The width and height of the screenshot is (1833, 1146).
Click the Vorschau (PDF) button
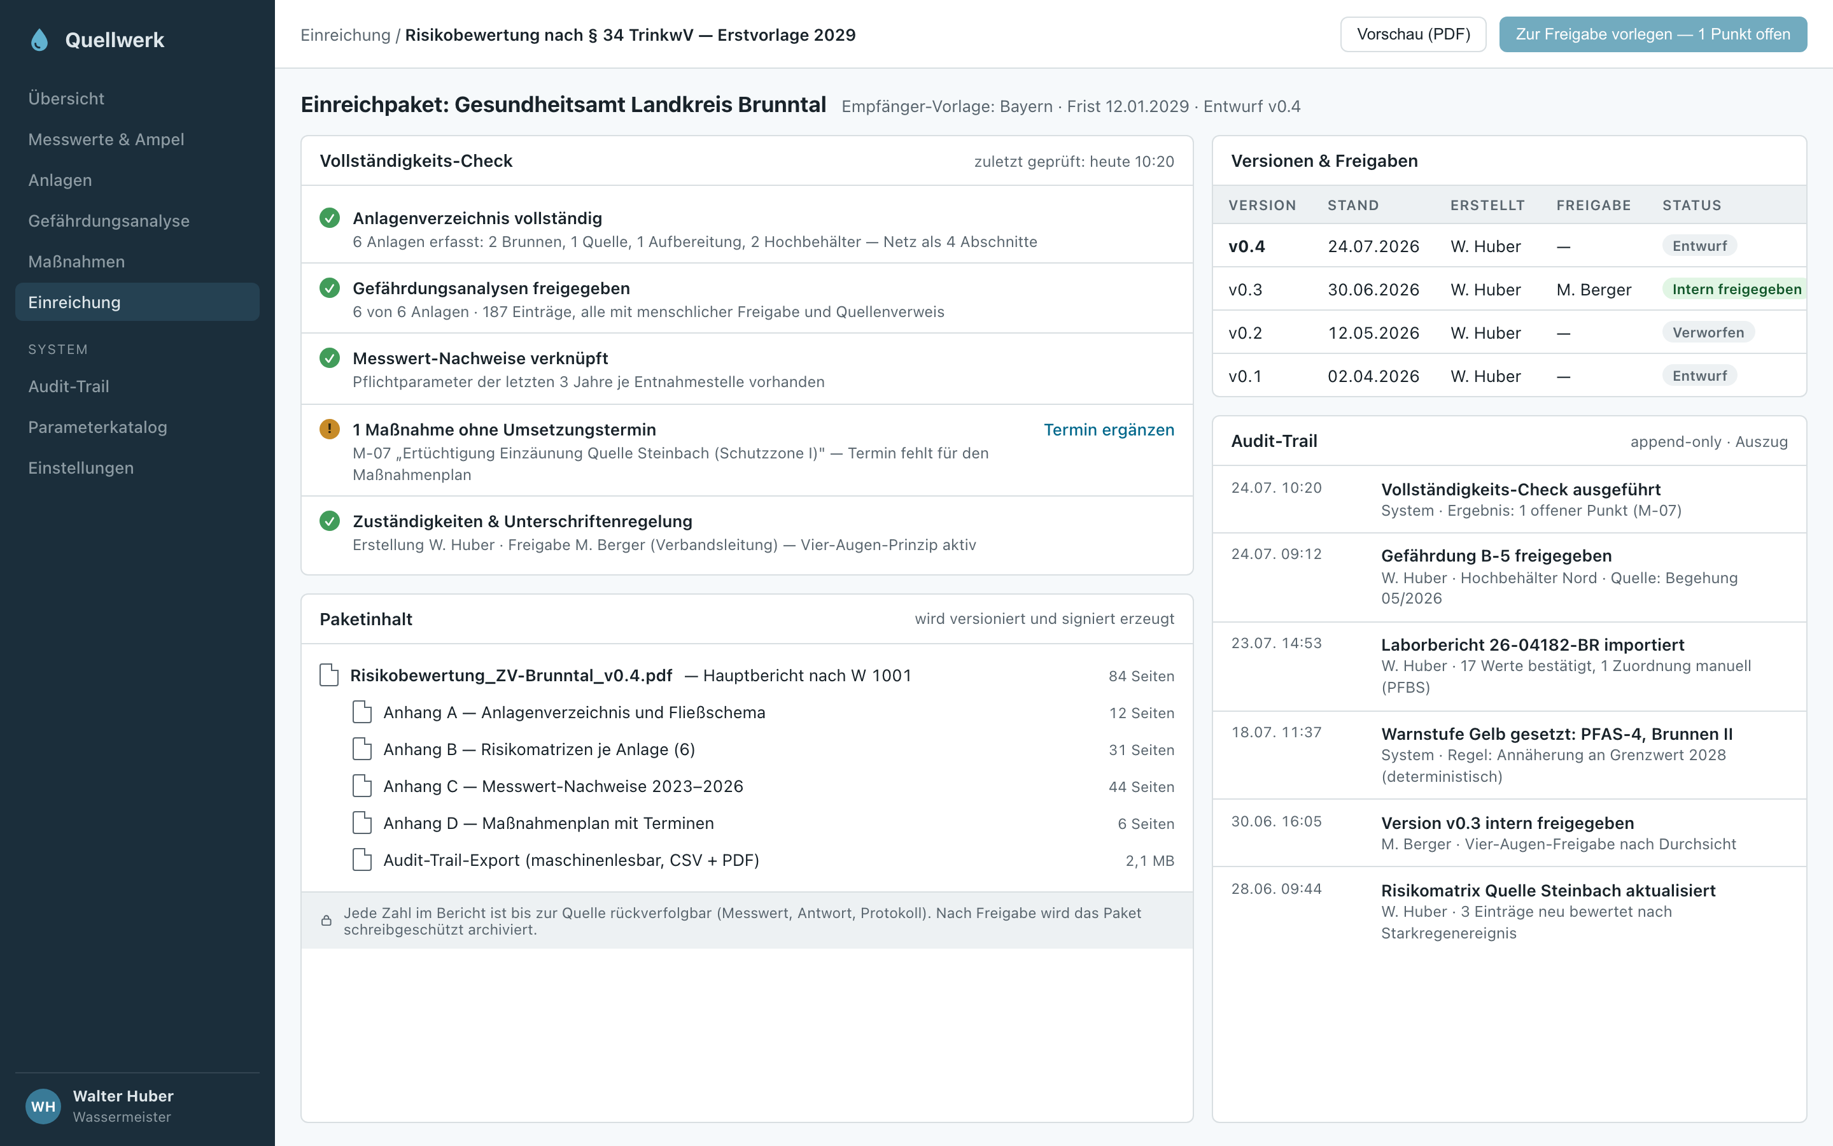coord(1413,34)
